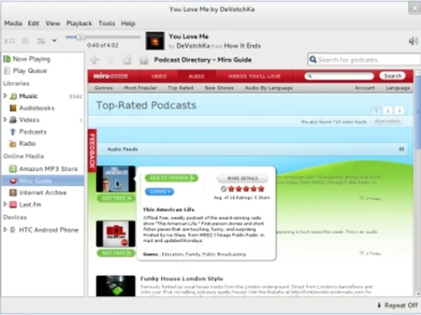The width and height of the screenshot is (421, 315).
Task: Click the seek slider for You Love Me
Action: [x=103, y=37]
